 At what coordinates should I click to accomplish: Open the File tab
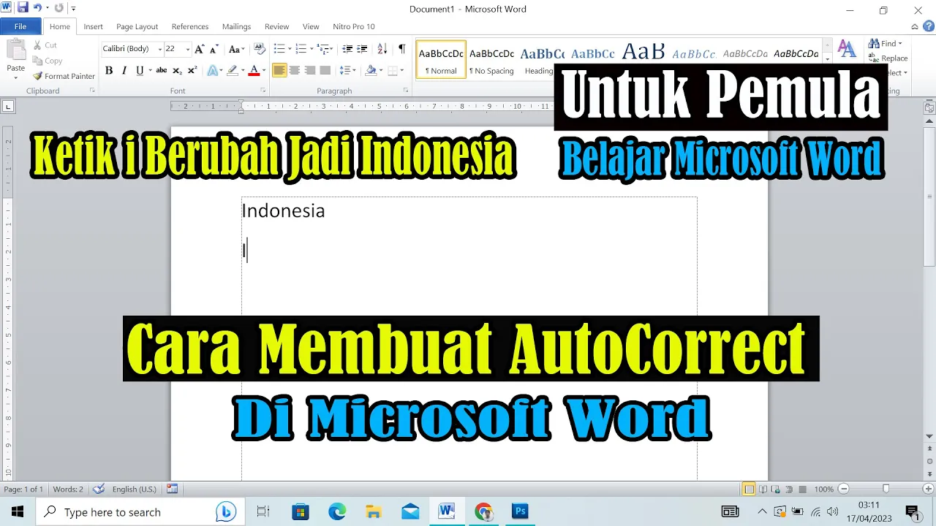pos(20,26)
